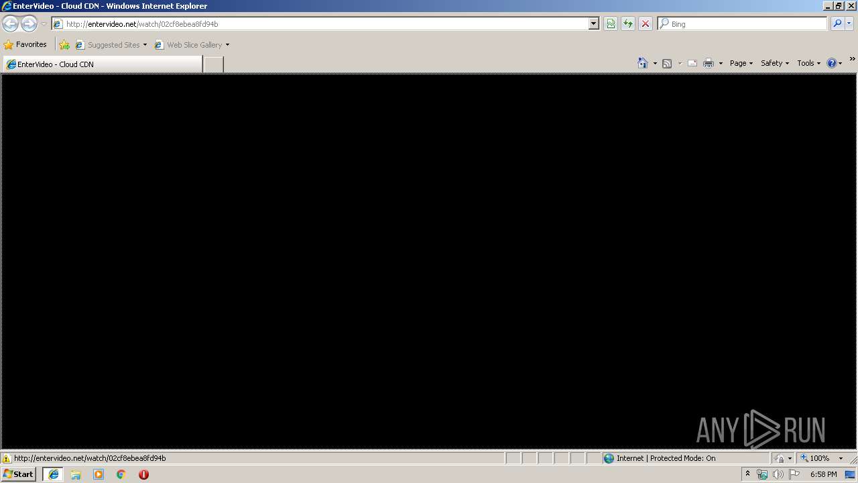The height and width of the screenshot is (483, 858).
Task: Open Google Chrome taskbar icon
Action: [121, 474]
